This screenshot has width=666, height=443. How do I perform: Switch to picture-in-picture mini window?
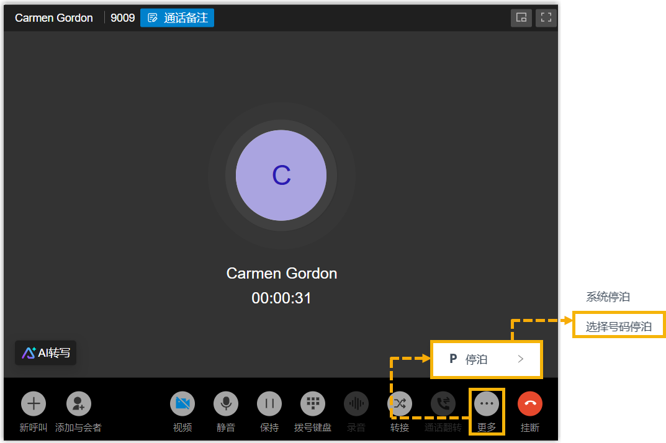[521, 18]
